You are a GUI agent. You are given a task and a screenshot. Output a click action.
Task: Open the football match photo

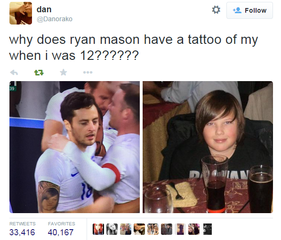click(x=74, y=147)
